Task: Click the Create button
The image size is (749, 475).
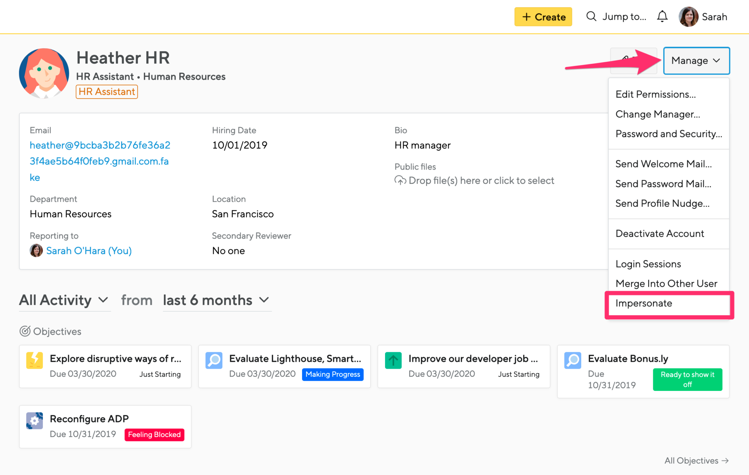Action: 543,16
